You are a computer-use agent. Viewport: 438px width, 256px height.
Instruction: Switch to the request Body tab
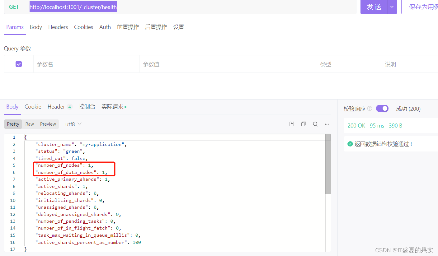point(36,27)
